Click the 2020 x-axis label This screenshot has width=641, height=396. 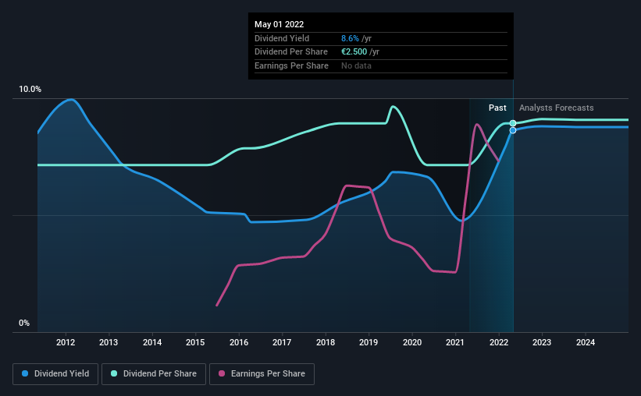pyautogui.click(x=412, y=342)
